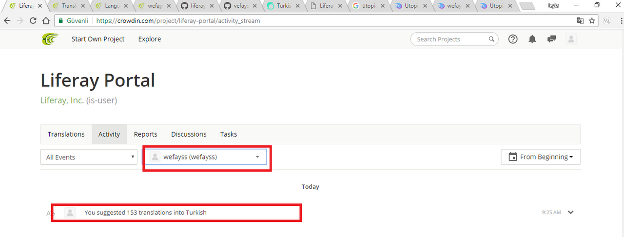This screenshot has height=237, width=624.
Task: Go back to the previous page
Action: coord(7,21)
